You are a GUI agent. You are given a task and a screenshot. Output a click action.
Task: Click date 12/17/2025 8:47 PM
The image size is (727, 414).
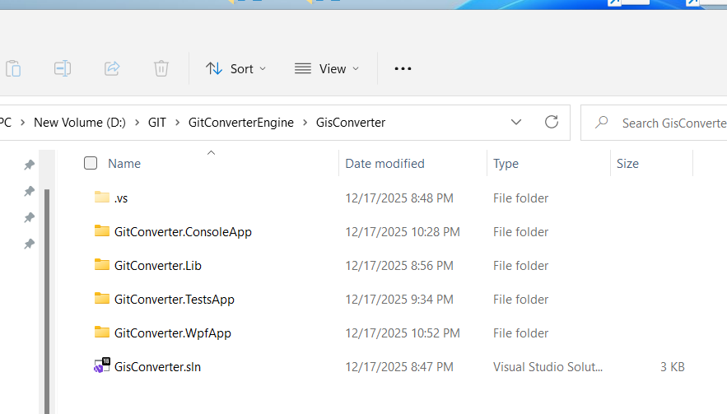tap(399, 367)
